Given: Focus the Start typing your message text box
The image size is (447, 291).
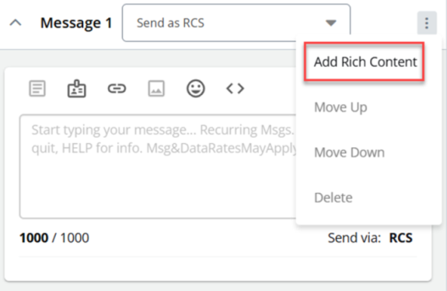Looking at the screenshot, I should [x=158, y=167].
